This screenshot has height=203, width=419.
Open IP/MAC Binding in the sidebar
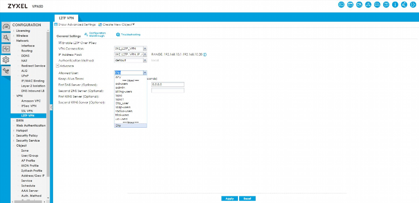33,81
